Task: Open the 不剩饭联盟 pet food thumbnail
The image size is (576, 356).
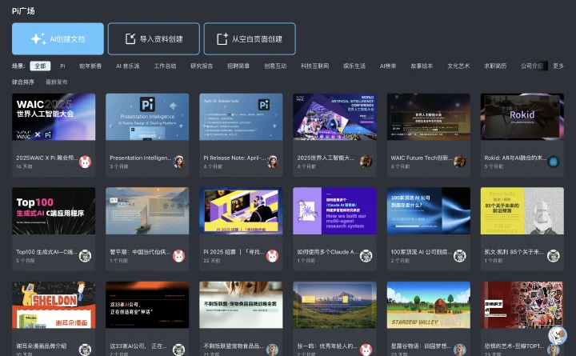Action: click(x=241, y=305)
